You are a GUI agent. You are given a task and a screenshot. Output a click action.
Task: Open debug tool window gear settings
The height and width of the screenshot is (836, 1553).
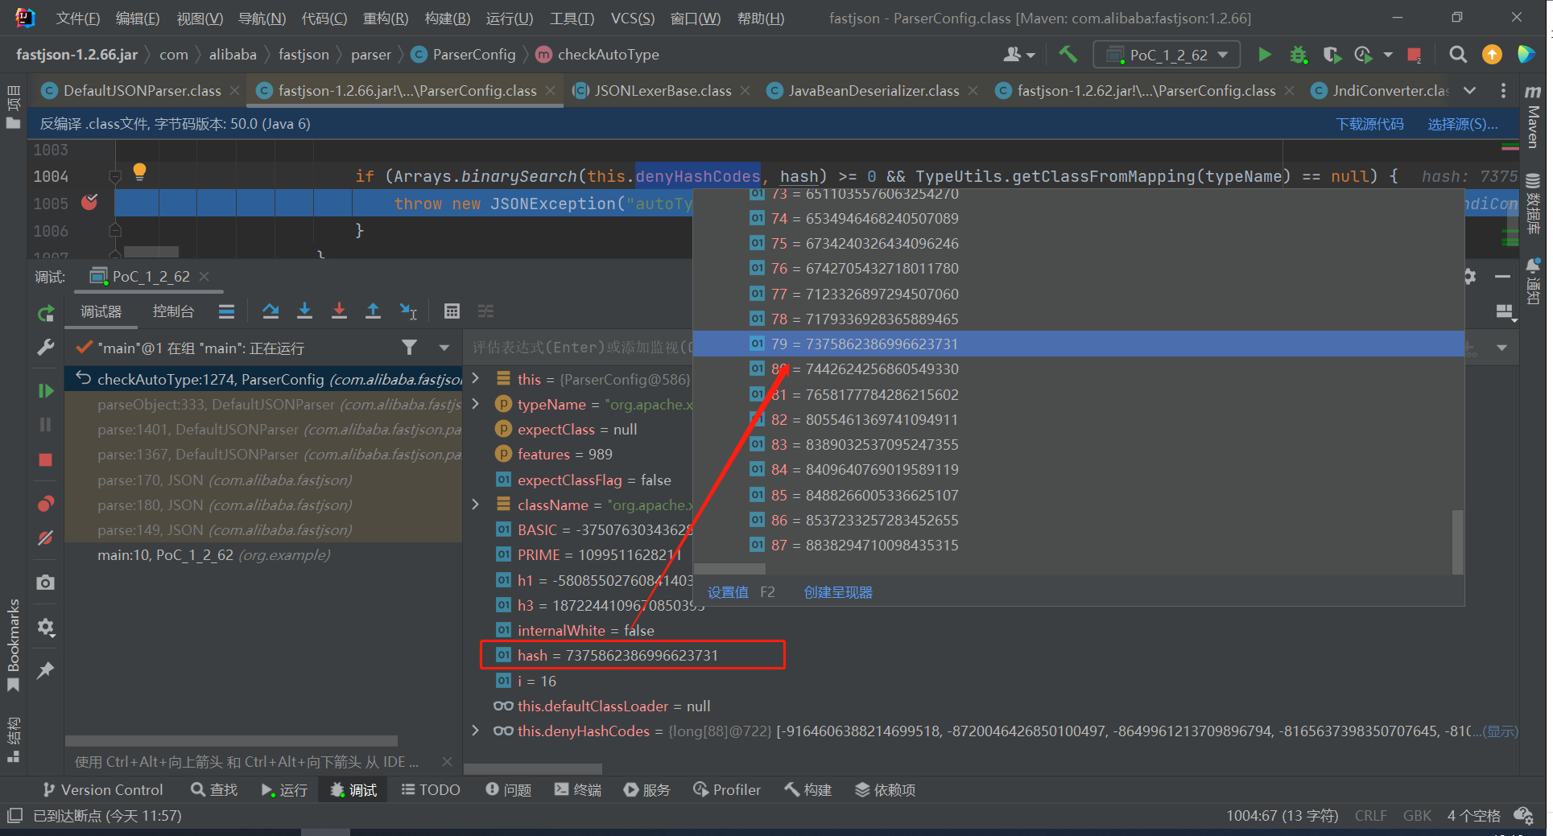(x=1469, y=276)
